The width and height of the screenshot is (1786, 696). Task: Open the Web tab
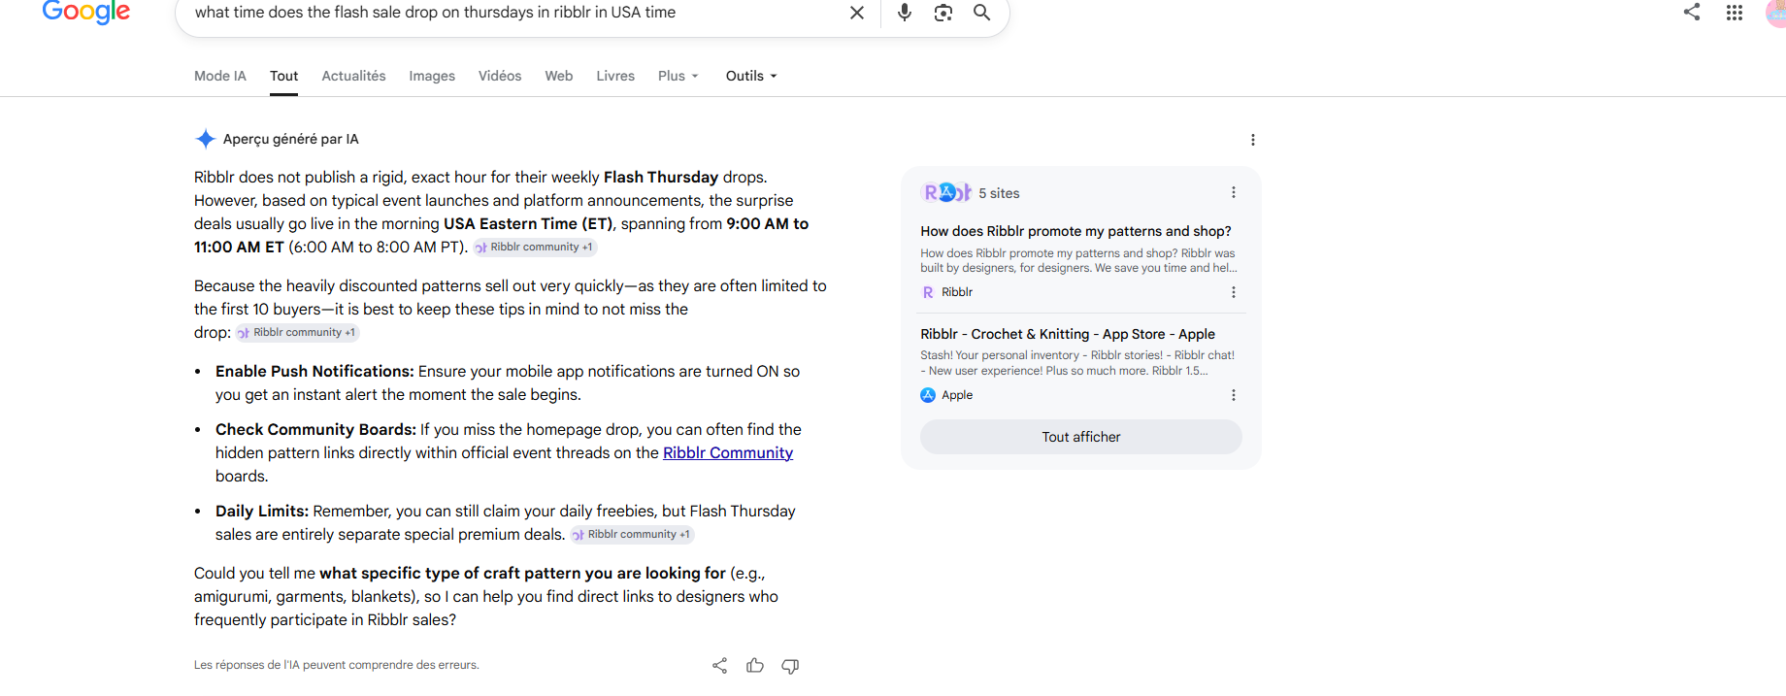tap(559, 76)
